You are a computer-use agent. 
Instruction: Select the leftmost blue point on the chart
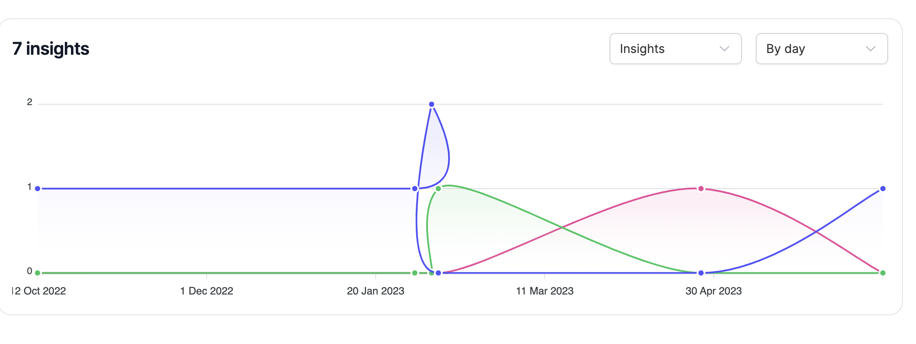tap(37, 189)
